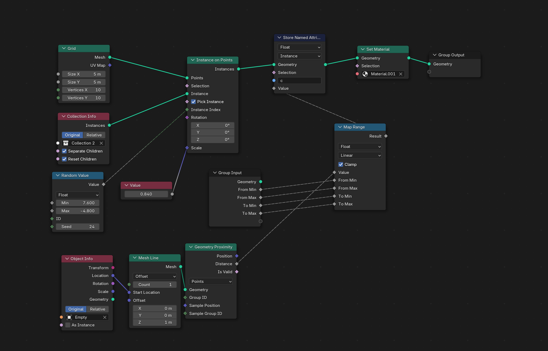Select Relative in Object Info node

tap(97, 309)
